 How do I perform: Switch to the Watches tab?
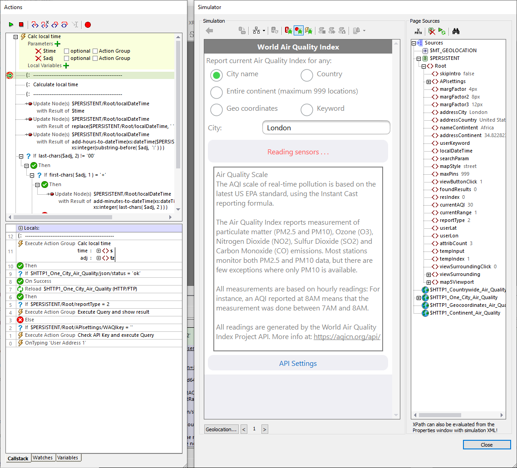click(x=43, y=458)
